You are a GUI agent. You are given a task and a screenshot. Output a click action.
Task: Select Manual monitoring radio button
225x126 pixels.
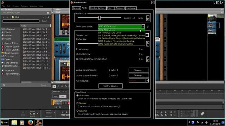[x=77, y=103]
